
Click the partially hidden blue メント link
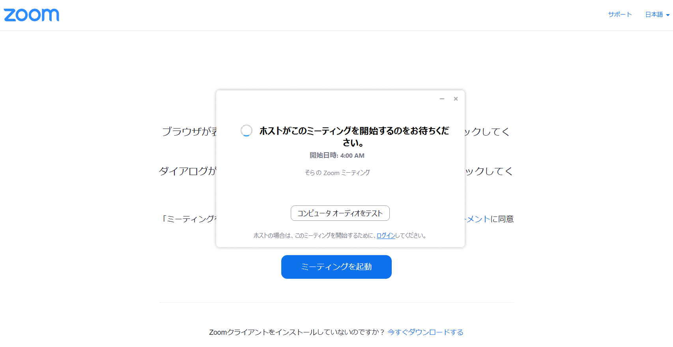(478, 219)
